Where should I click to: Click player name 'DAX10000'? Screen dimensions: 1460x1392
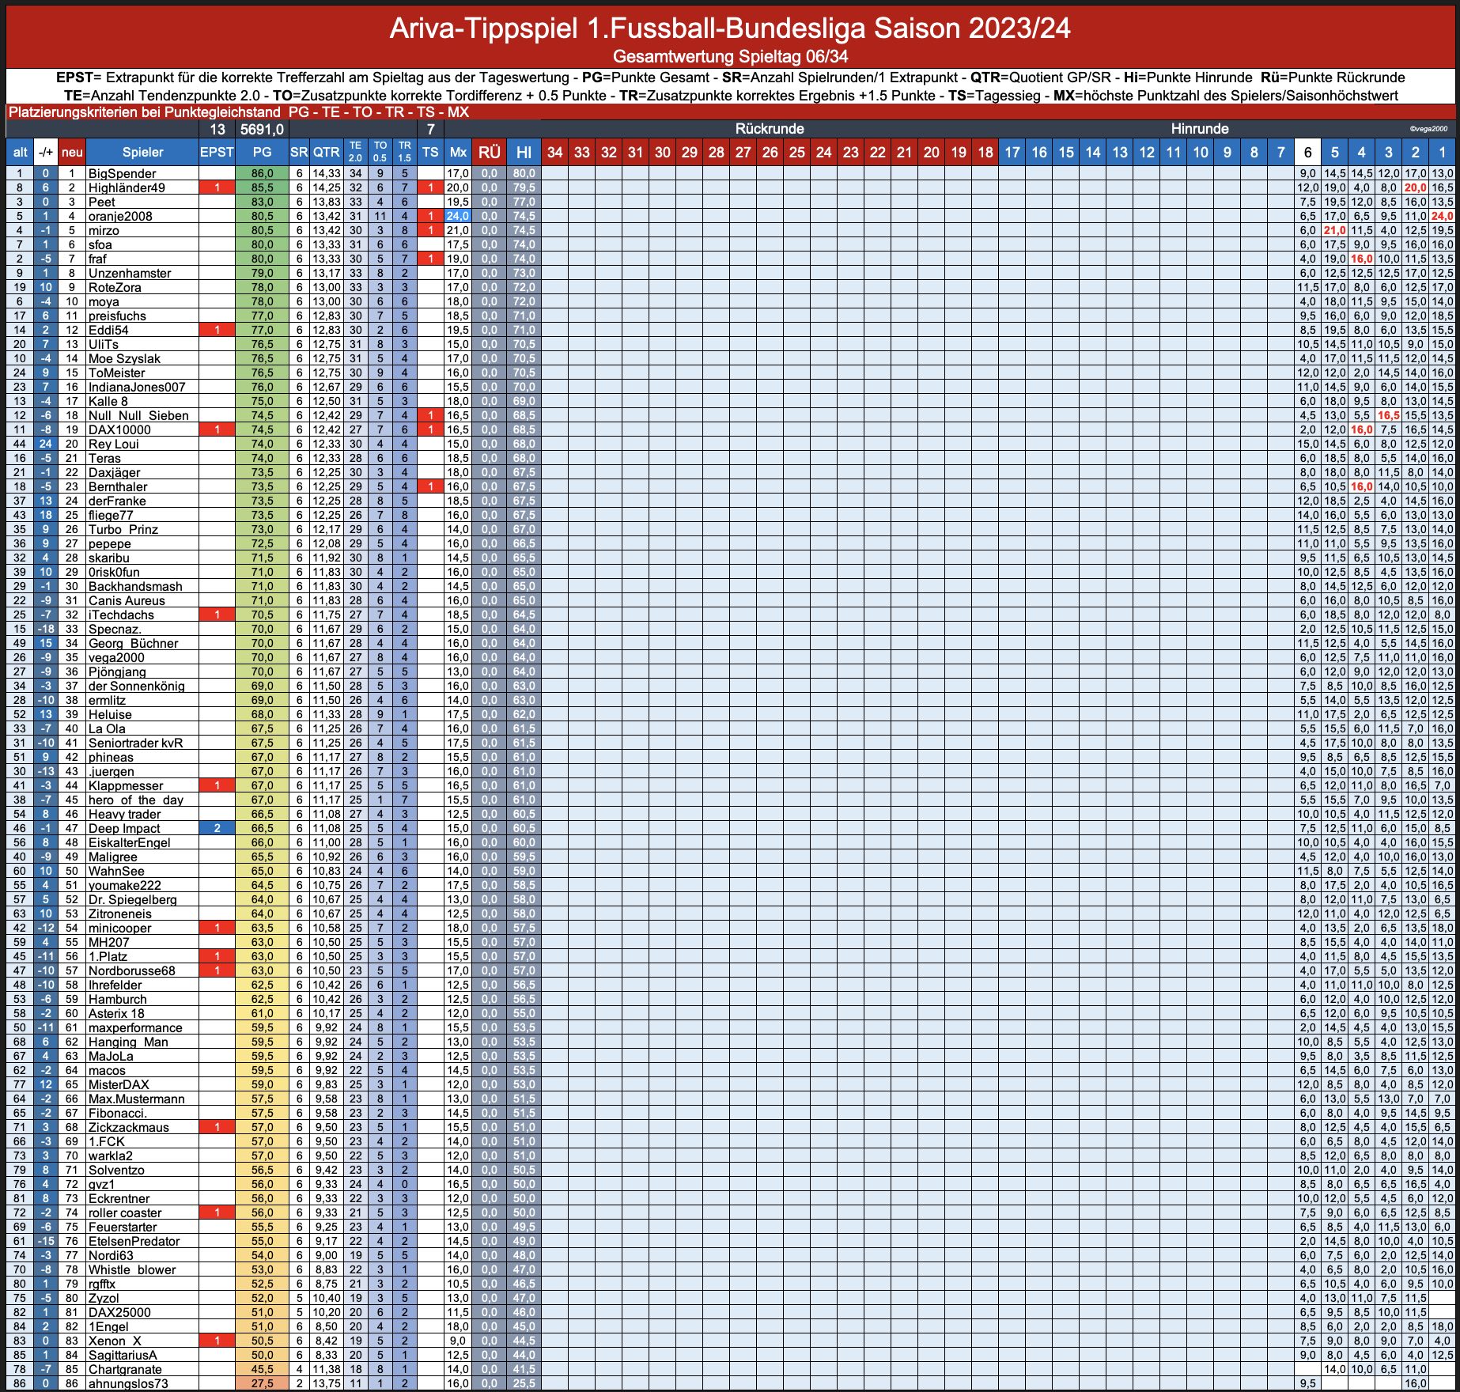click(x=119, y=429)
